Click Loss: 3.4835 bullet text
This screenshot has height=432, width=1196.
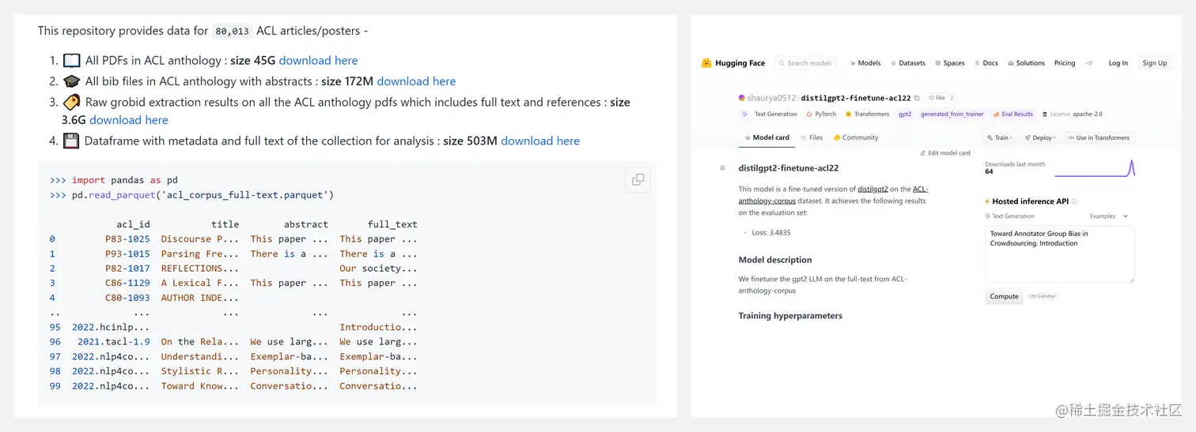(x=771, y=233)
